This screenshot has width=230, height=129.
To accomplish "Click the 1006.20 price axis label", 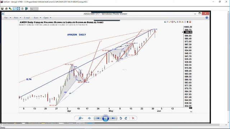I will pyautogui.click(x=188, y=27).
